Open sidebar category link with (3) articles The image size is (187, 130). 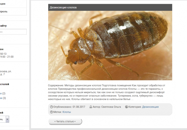pos(1,98)
